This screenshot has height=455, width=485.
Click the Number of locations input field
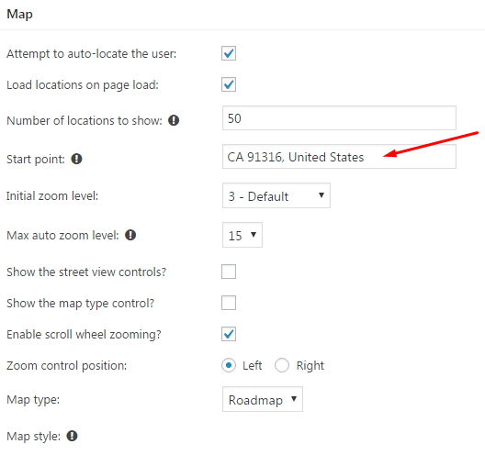[x=339, y=118]
